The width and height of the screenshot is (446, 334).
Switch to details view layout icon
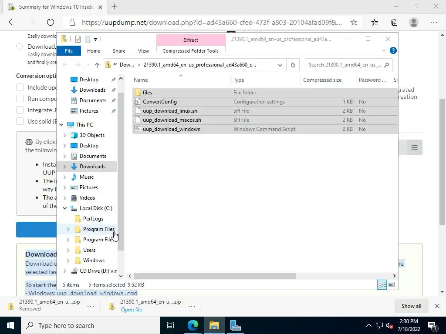(382, 284)
